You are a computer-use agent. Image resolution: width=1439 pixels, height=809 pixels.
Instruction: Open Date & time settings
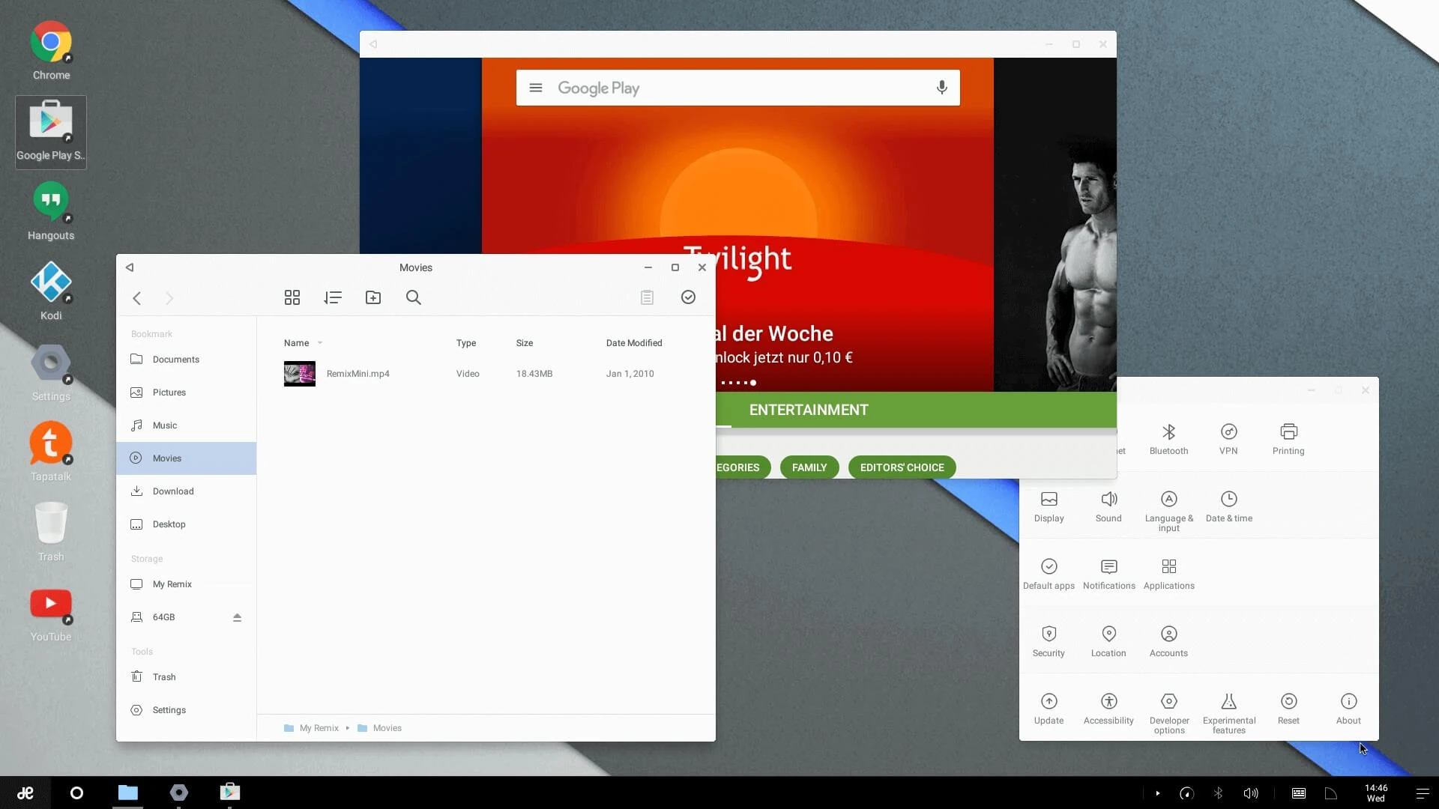point(1228,507)
